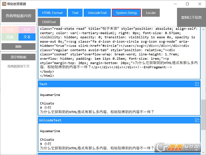Click the 查看剪贴板内容 button

19,16
